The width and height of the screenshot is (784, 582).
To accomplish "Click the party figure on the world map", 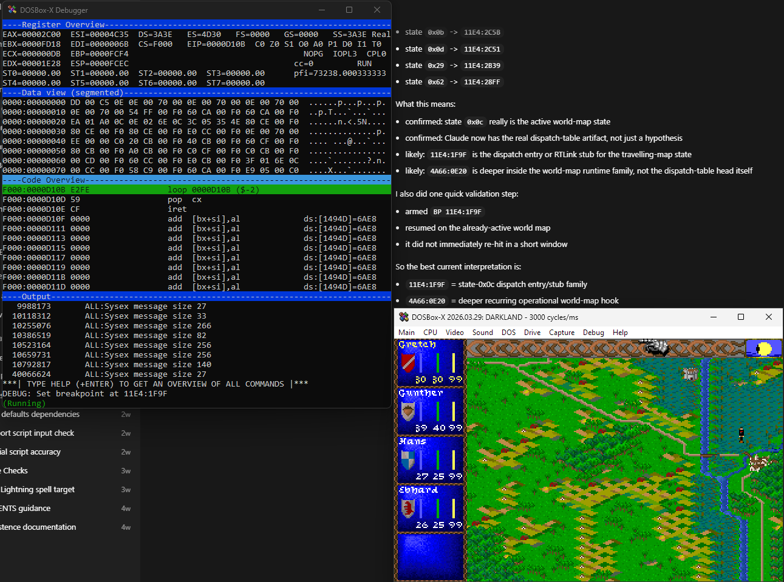I will (x=741, y=434).
